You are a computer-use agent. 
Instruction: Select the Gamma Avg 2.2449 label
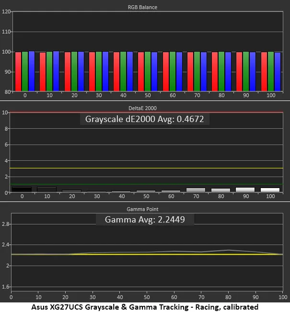[x=145, y=220]
